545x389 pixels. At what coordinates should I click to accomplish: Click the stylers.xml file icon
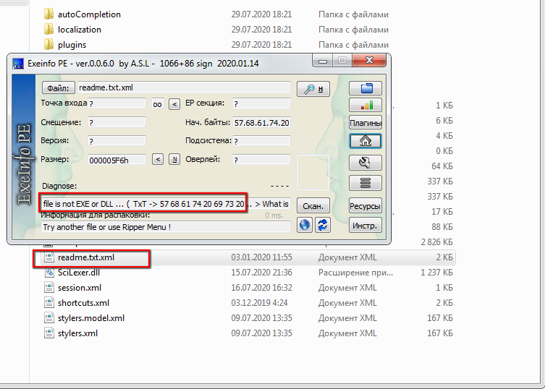49,333
